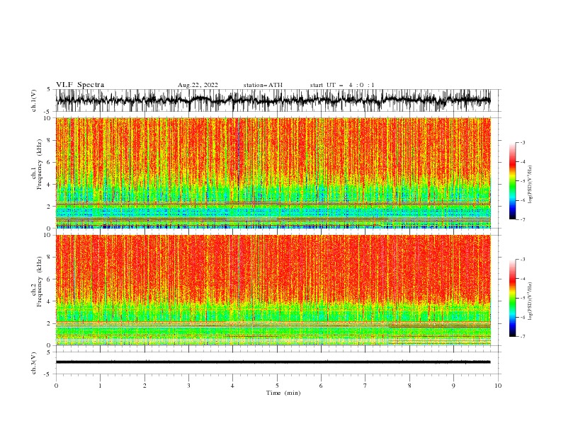Viewport: 561px width, 433px height.
Task: Click ch.2 colorbar value '-4'
Action: click(x=522, y=279)
